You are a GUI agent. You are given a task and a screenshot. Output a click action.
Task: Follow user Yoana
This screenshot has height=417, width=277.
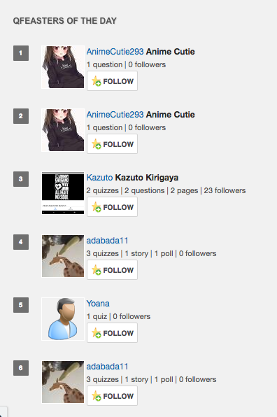point(112,333)
